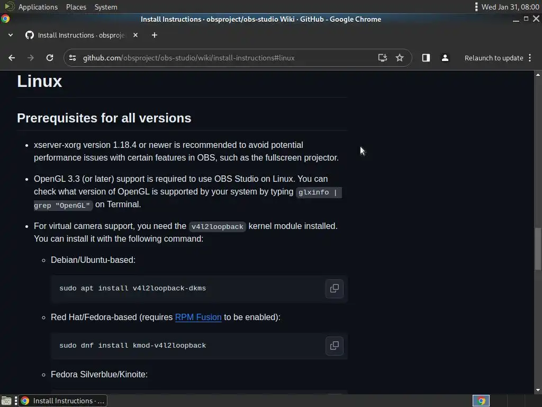Click the Wed Jan 31 clock
Image resolution: width=542 pixels, height=407 pixels.
point(510,7)
